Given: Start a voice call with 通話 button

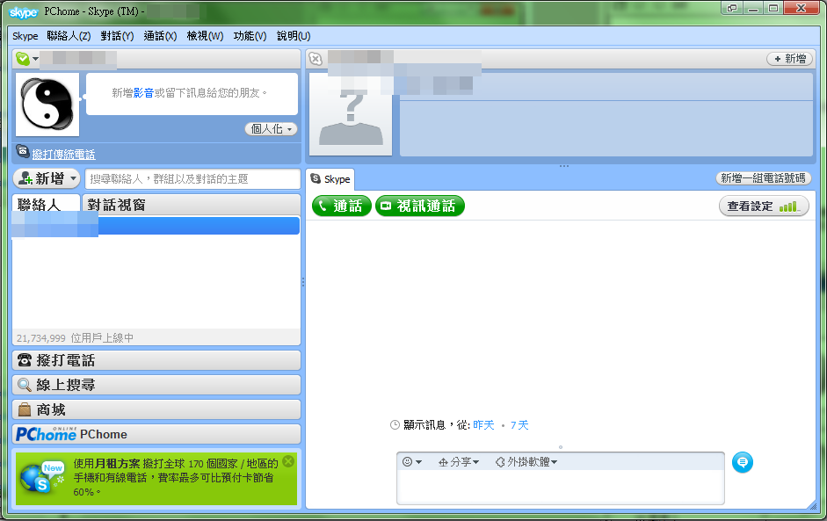Looking at the screenshot, I should pyautogui.click(x=342, y=206).
